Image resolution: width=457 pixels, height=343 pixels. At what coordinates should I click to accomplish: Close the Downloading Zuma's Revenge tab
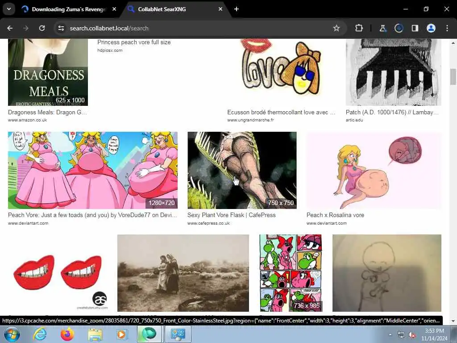tap(114, 9)
